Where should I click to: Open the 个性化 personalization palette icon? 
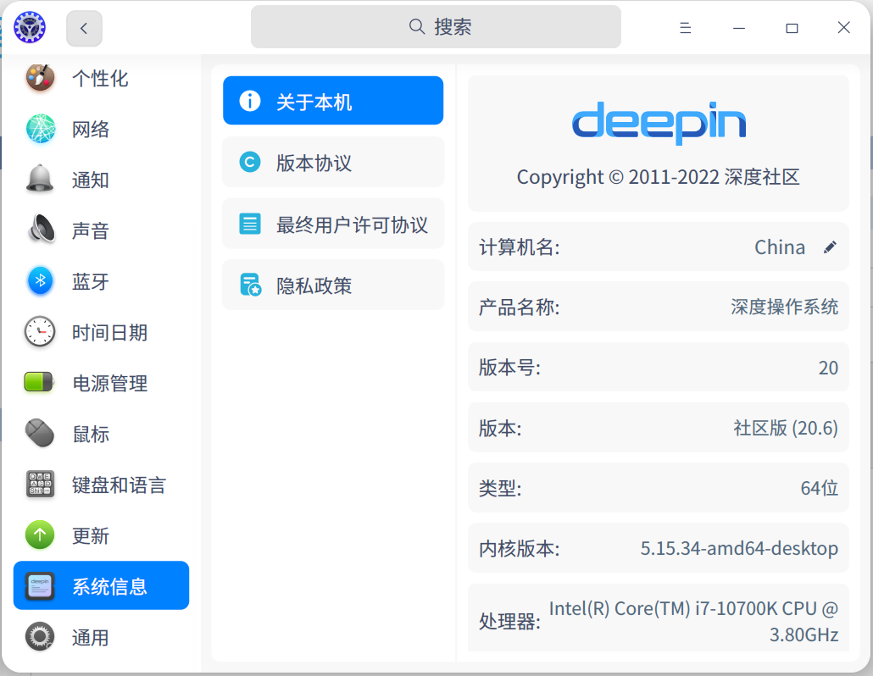40,78
